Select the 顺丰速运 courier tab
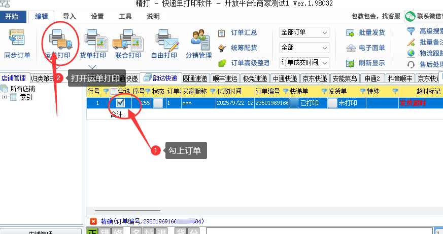The image size is (443, 234). coord(224,79)
